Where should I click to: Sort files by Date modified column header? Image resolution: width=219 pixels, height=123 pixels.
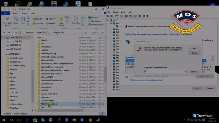click(x=85, y=38)
